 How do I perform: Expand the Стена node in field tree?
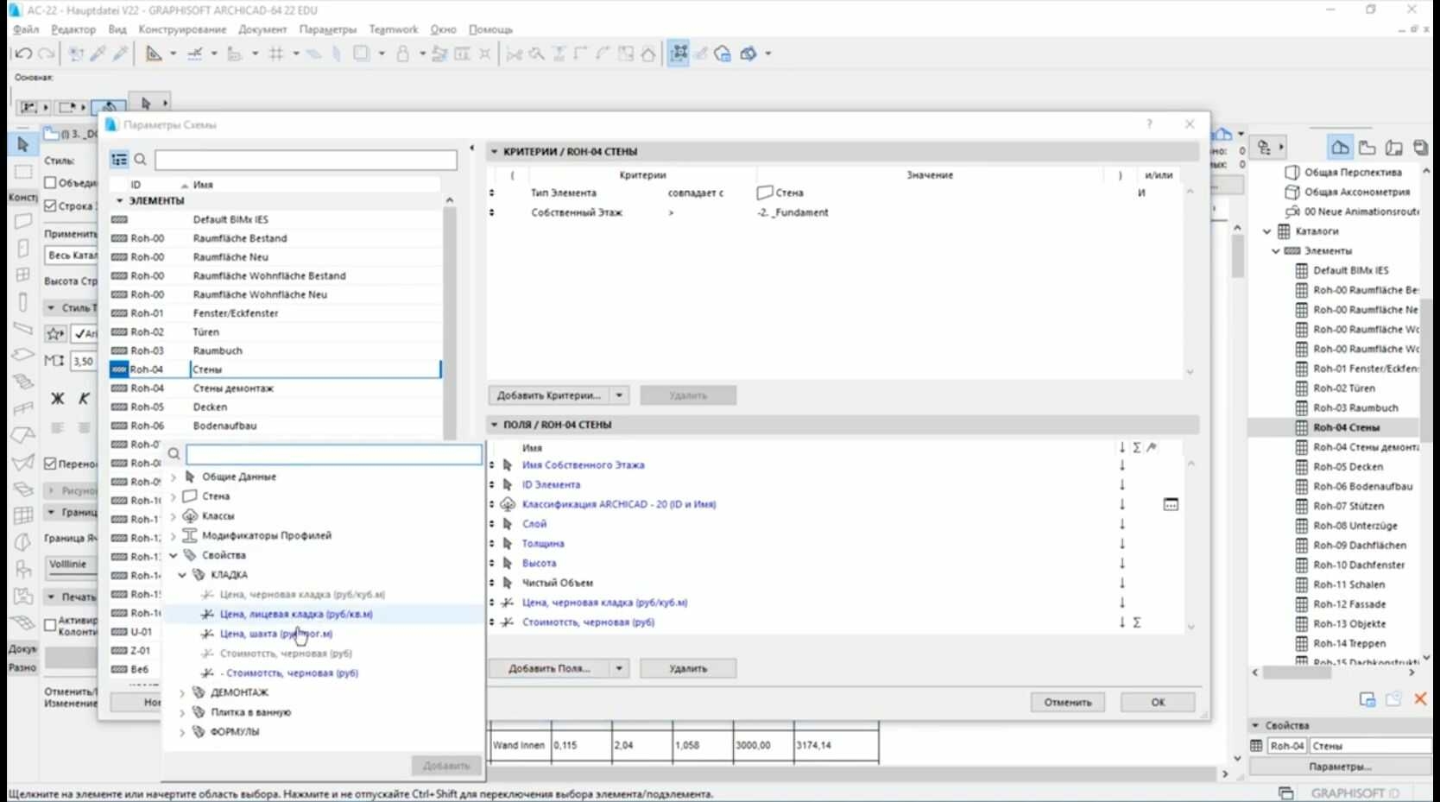click(174, 496)
